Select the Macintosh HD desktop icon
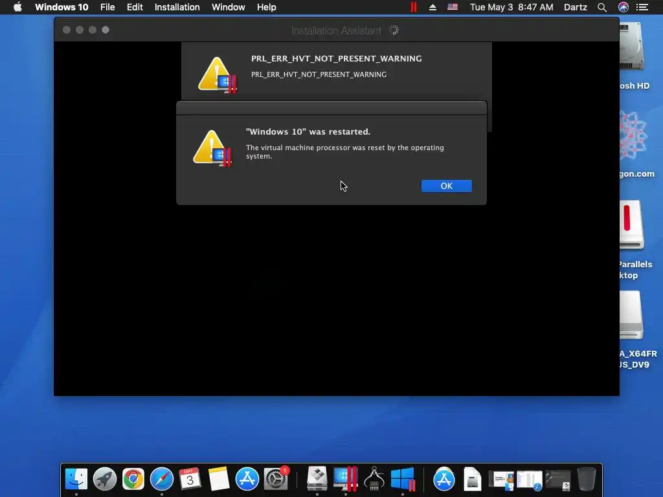Screen dimensions: 663x497 [x=632, y=47]
